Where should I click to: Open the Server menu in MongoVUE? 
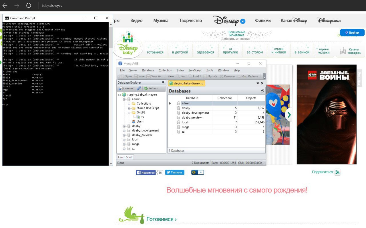click(x=133, y=70)
